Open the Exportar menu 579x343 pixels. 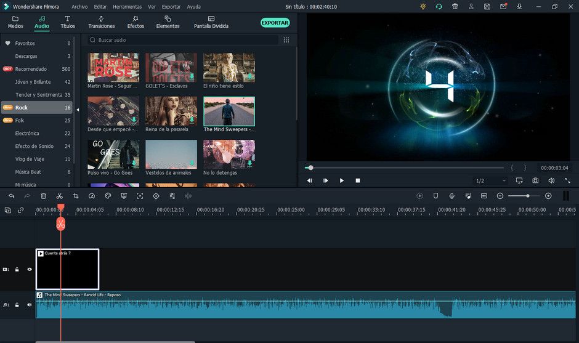(x=171, y=7)
